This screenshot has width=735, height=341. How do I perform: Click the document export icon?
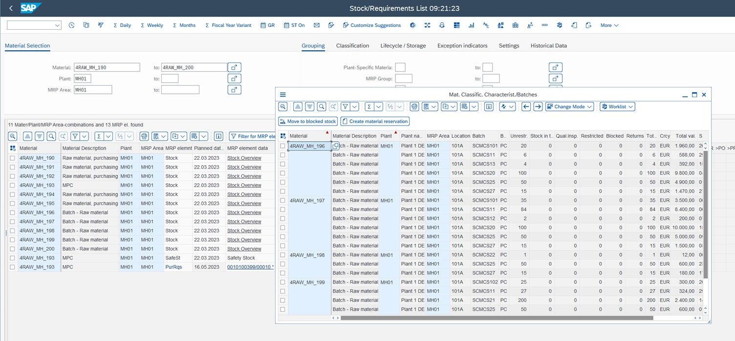(589, 25)
